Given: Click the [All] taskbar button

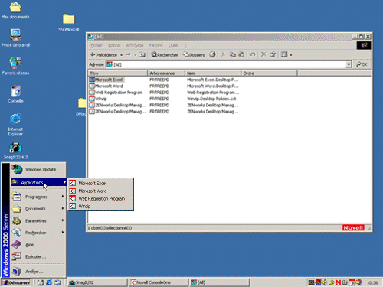Looking at the screenshot, I should (x=220, y=282).
